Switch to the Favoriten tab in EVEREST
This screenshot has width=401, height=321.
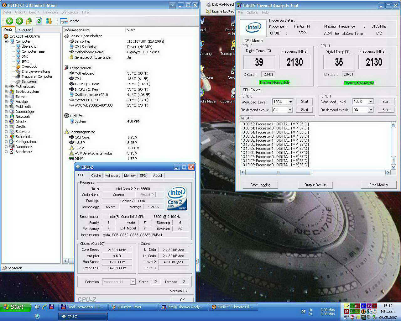24,30
